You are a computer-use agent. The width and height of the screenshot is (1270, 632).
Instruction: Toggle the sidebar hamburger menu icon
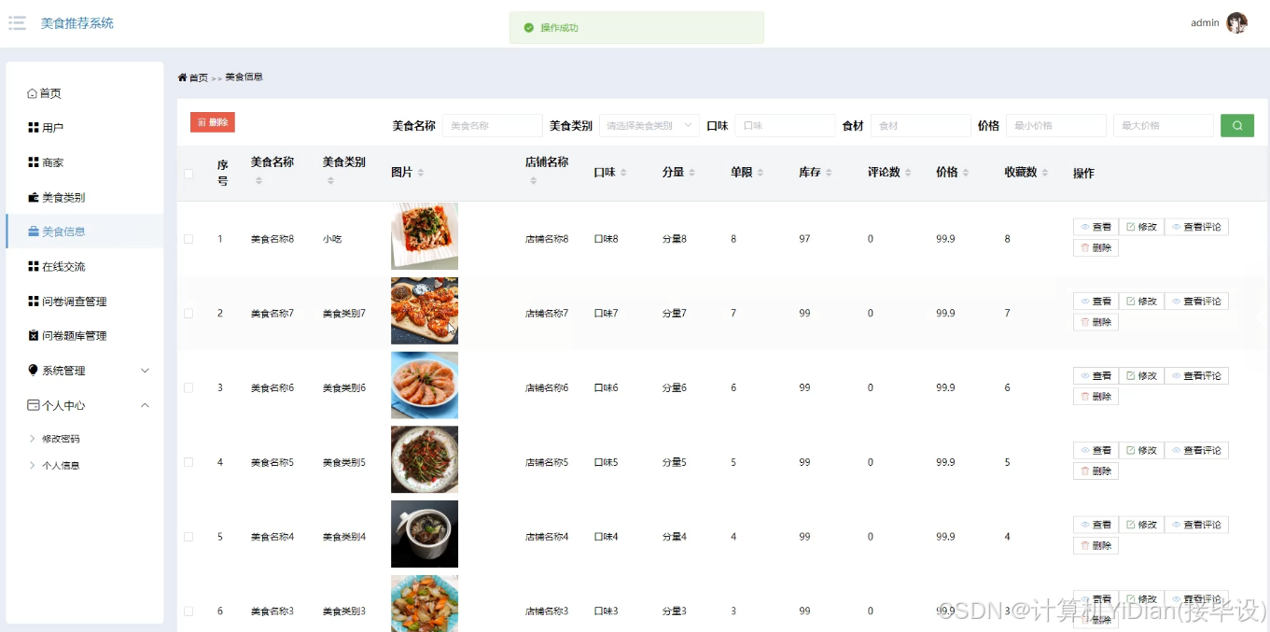(17, 23)
